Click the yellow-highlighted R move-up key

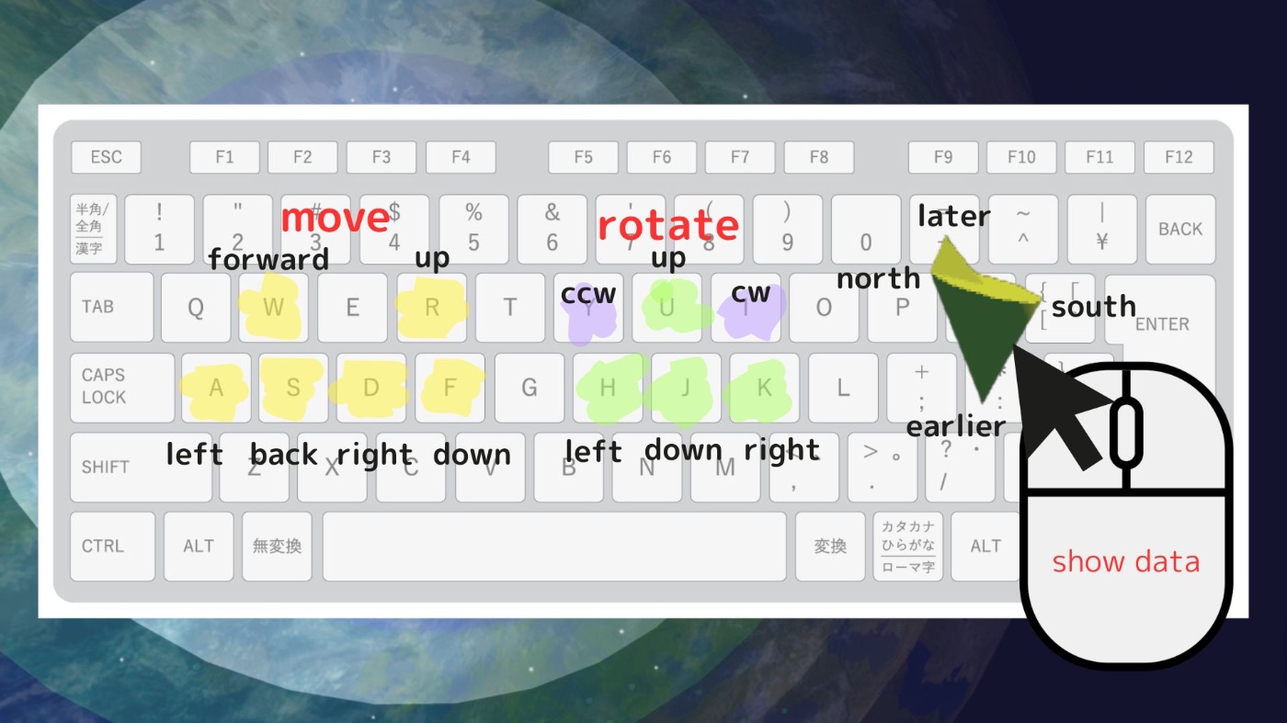tap(431, 307)
